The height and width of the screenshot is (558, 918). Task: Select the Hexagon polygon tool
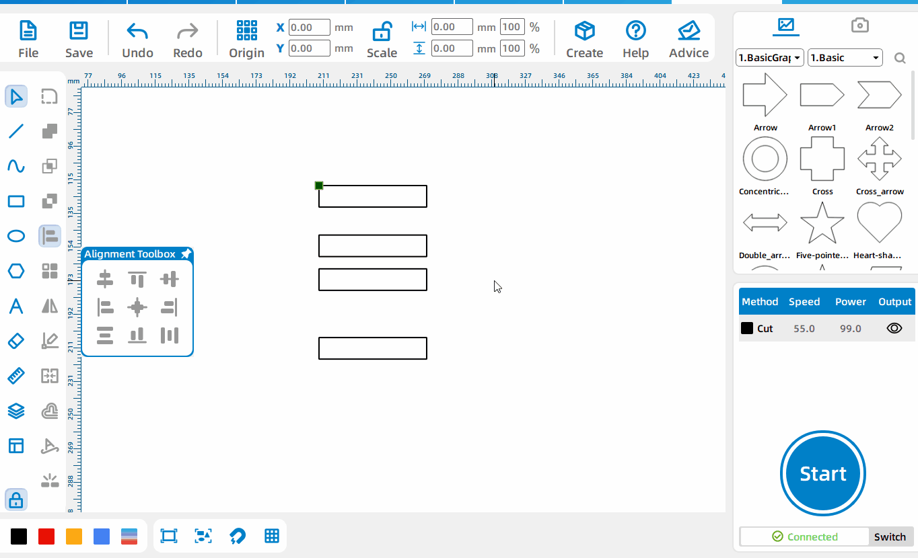16,271
